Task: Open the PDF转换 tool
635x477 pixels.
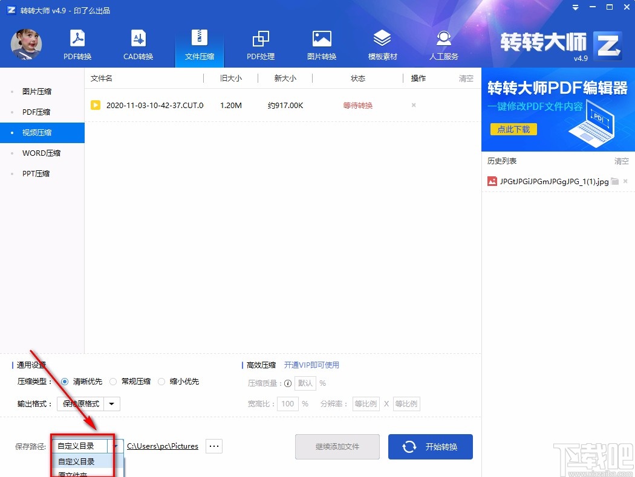Action: [x=77, y=43]
